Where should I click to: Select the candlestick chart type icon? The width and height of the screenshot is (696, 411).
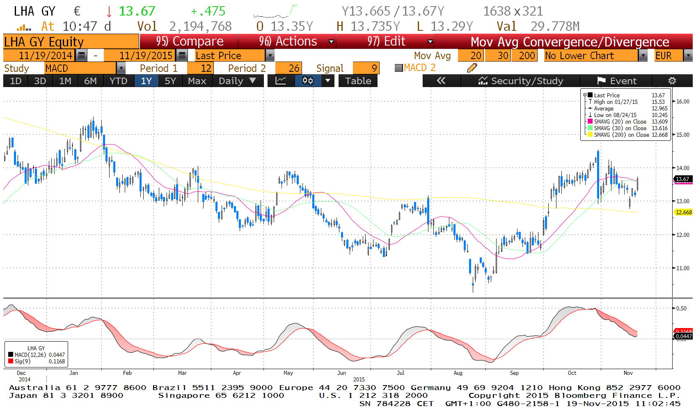pos(308,81)
